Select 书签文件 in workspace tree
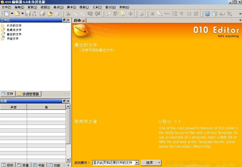The height and width of the screenshot is (167, 242). click(x=13, y=38)
